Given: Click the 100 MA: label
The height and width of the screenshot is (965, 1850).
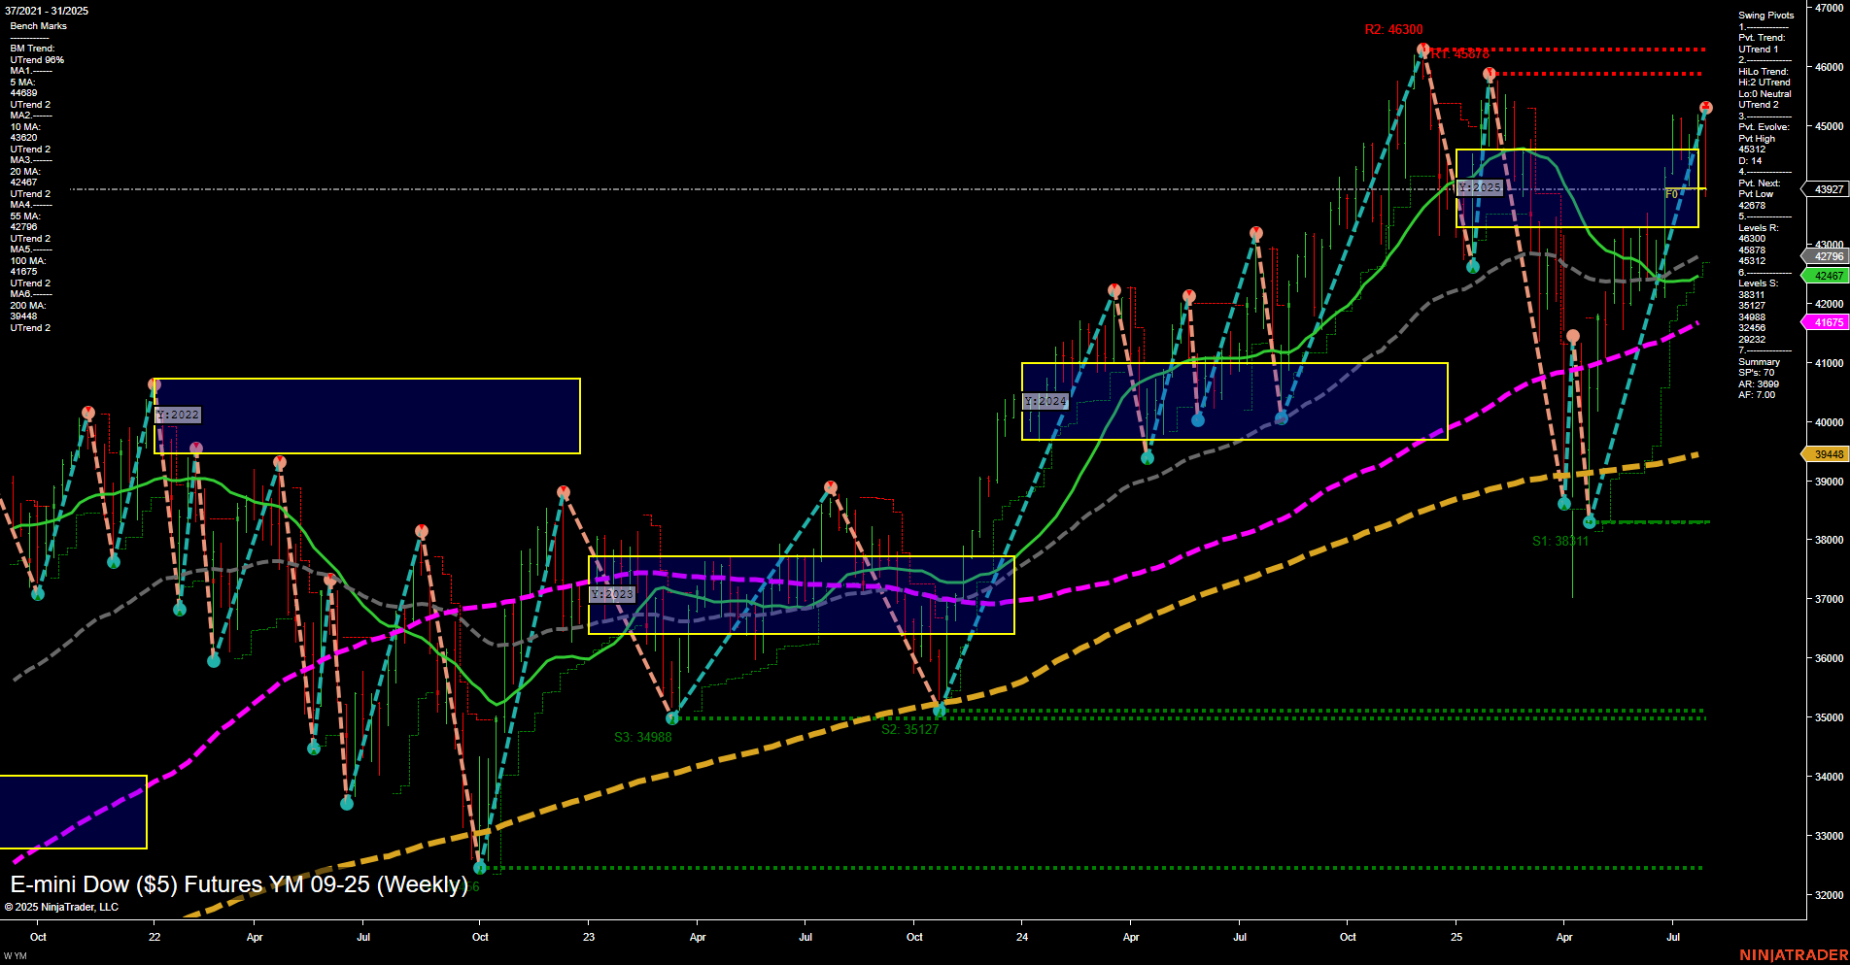Looking at the screenshot, I should click(28, 261).
